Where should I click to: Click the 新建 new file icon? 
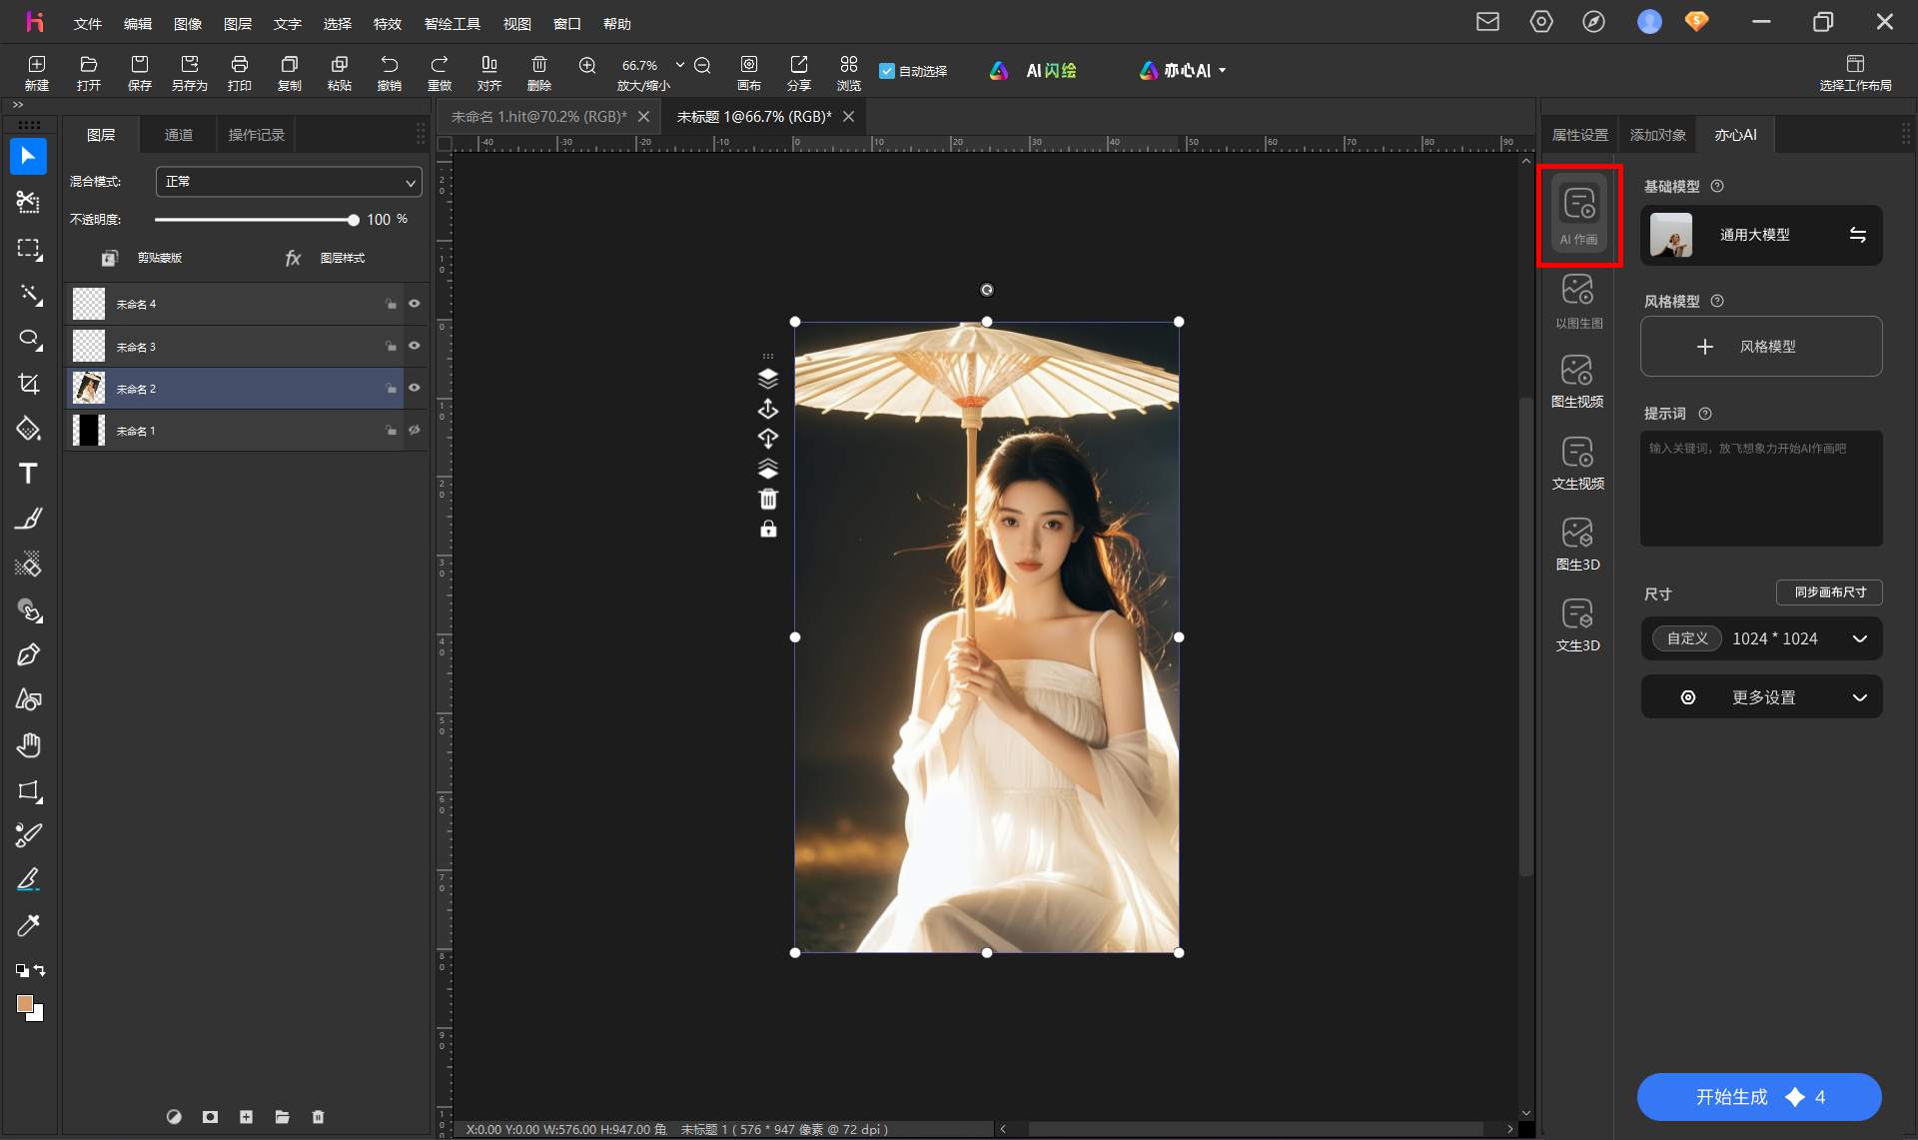(37, 64)
